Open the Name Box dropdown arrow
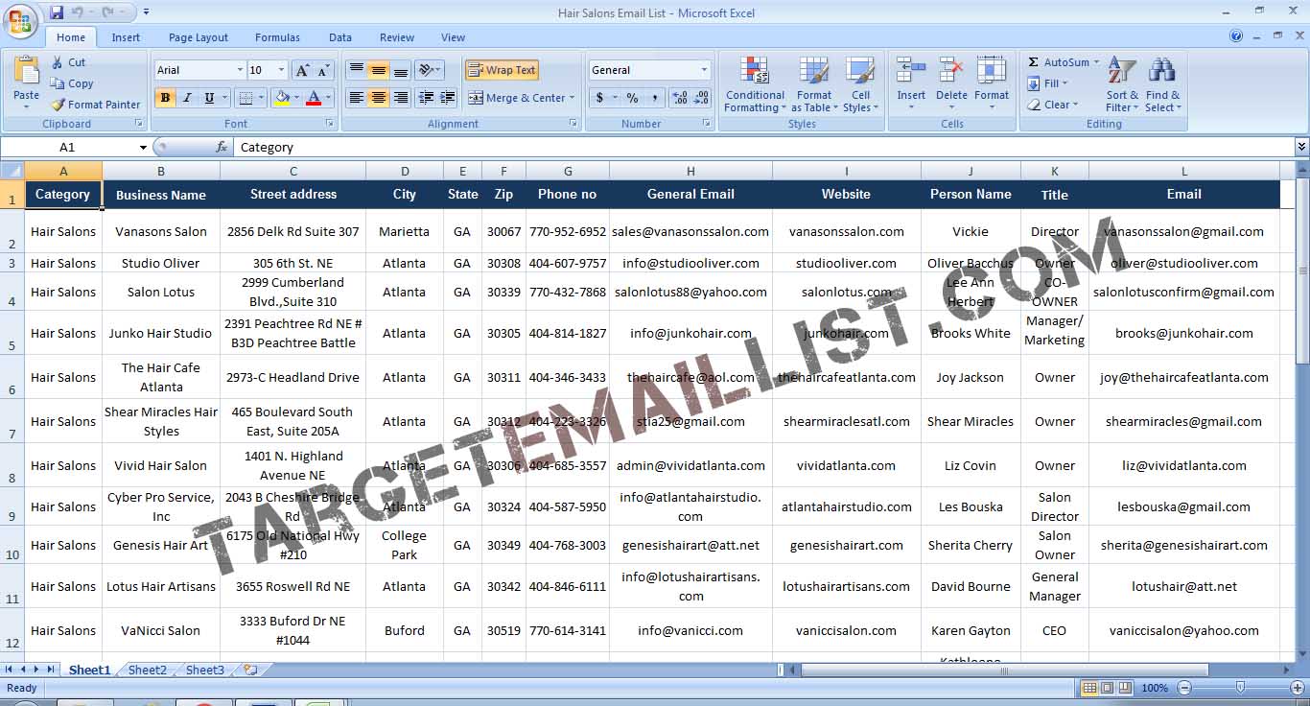The image size is (1310, 706). point(143,148)
